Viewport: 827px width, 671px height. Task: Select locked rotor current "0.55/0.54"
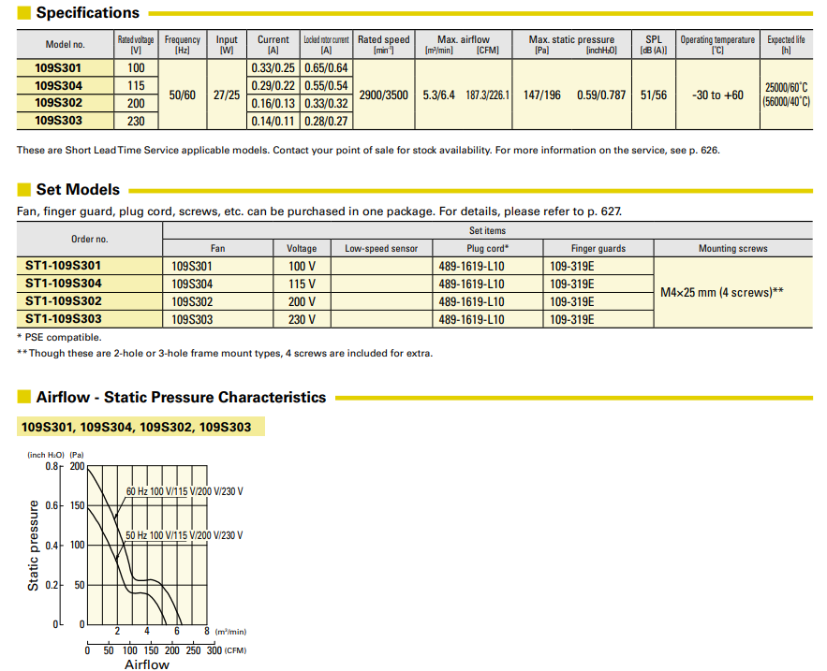pyautogui.click(x=327, y=86)
